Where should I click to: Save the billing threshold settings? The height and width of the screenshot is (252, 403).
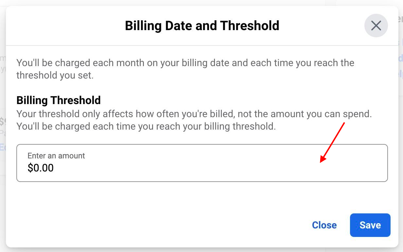tap(370, 225)
